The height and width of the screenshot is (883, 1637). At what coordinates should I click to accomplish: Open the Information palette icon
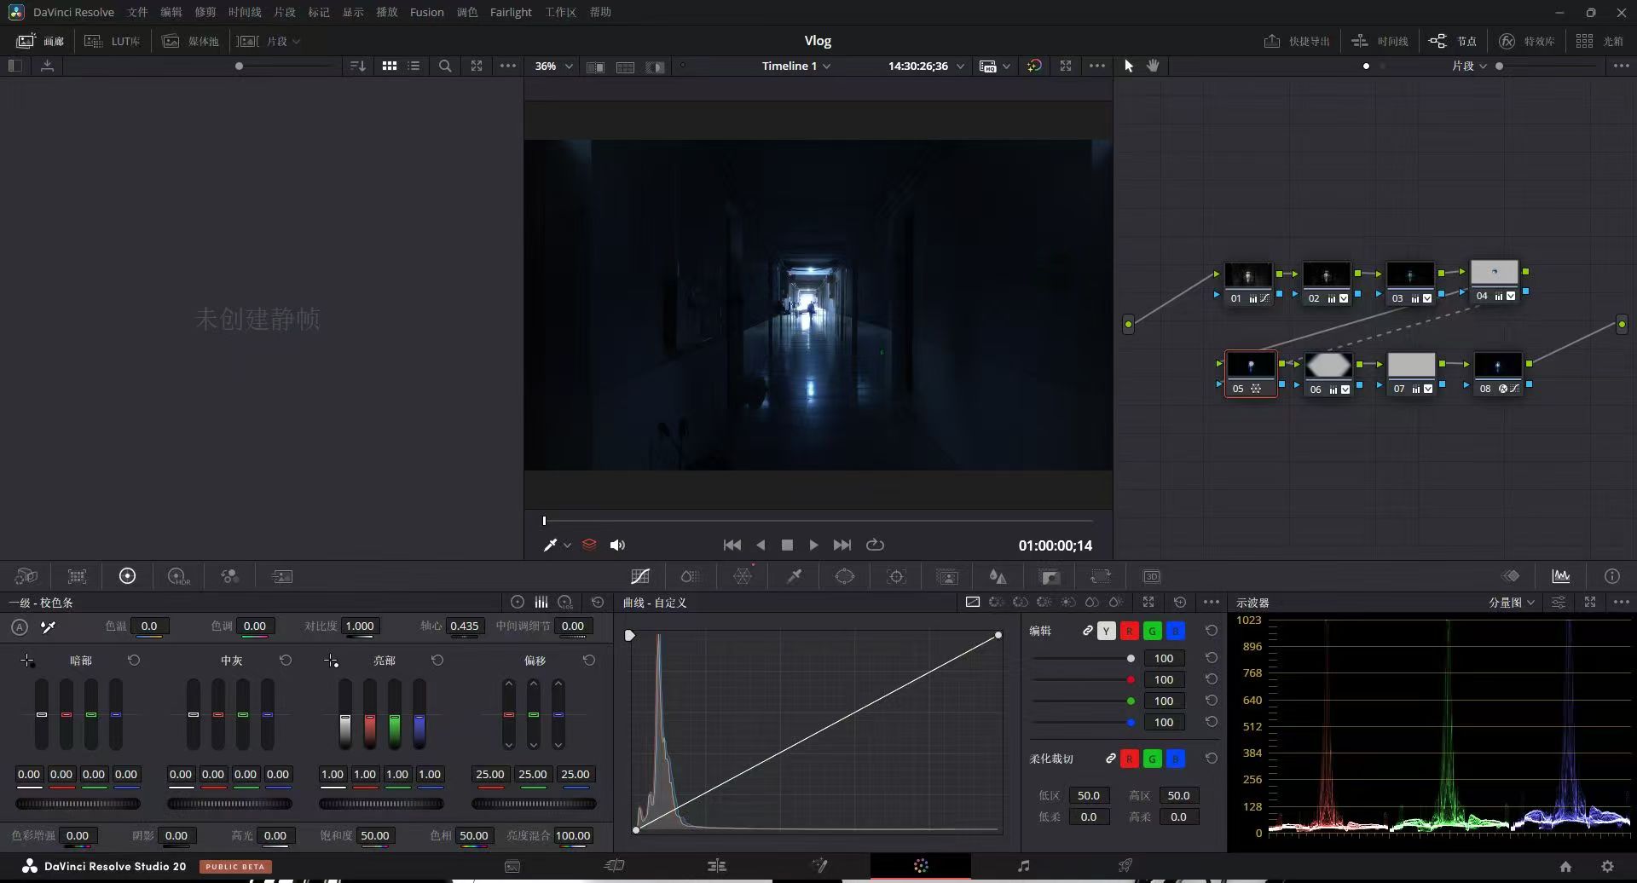point(1612,576)
